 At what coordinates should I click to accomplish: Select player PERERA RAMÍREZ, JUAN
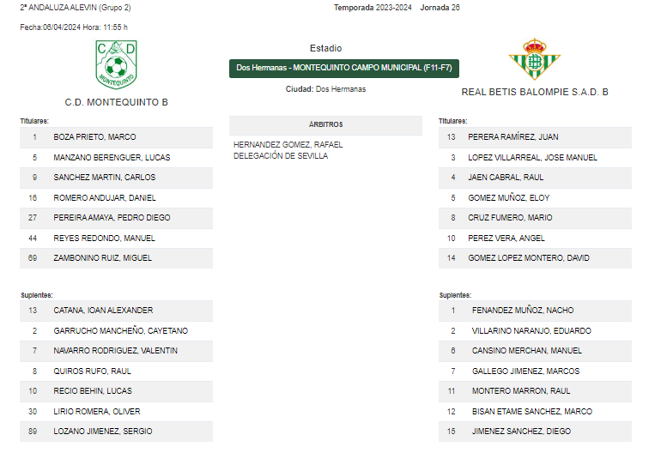[535, 137]
